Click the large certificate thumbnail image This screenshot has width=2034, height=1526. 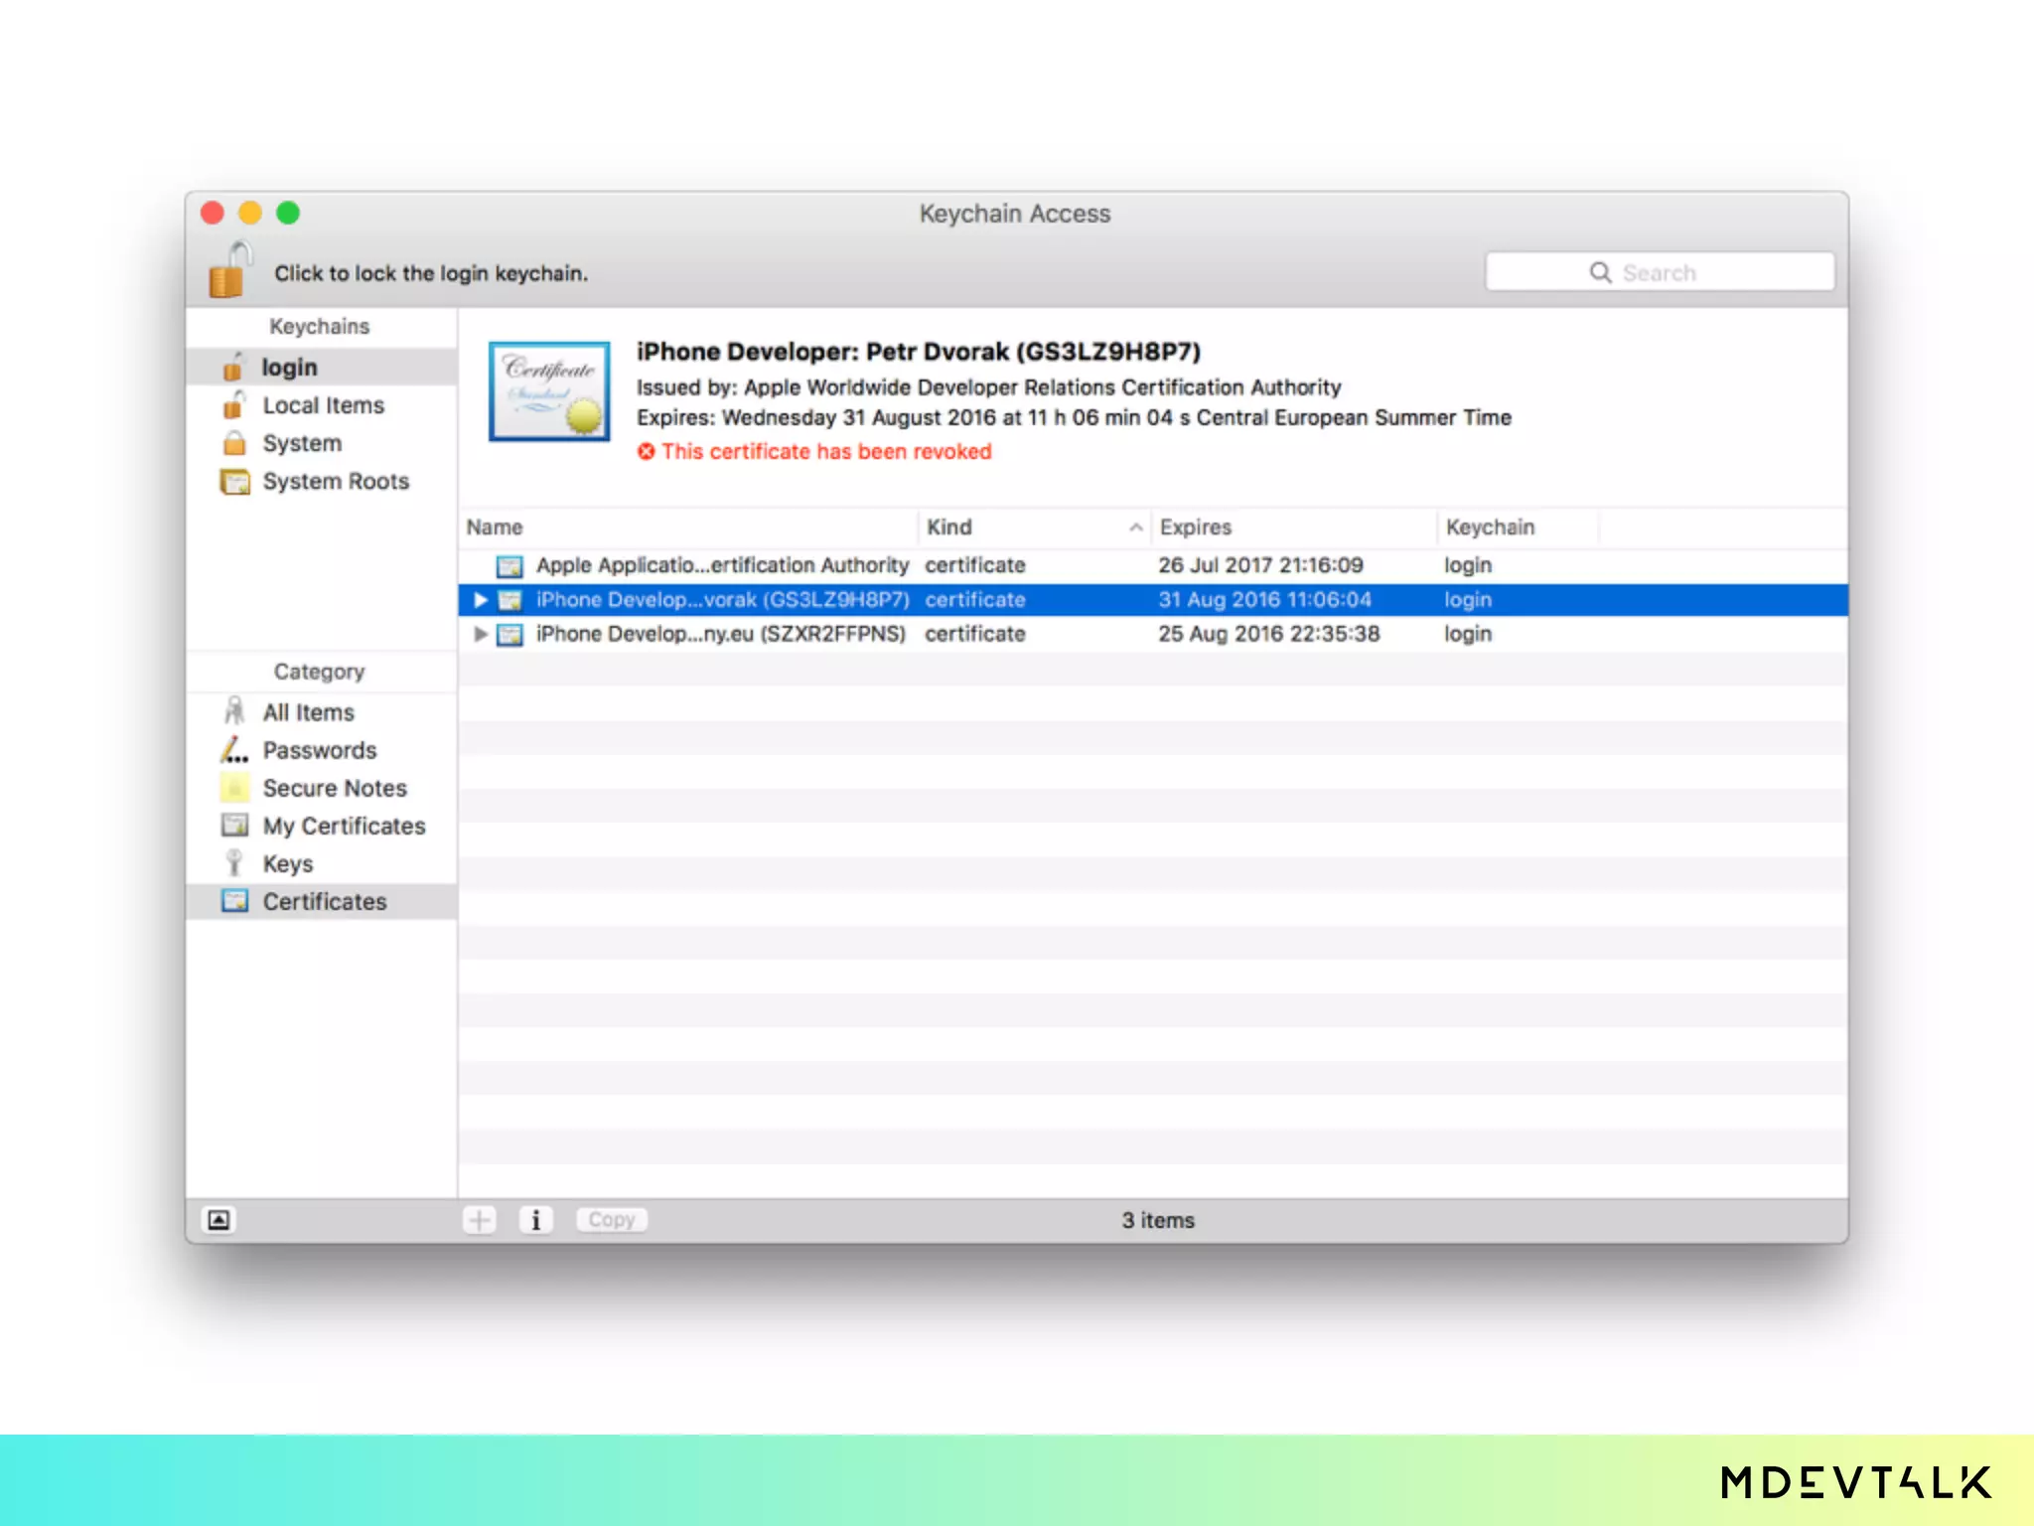[549, 391]
